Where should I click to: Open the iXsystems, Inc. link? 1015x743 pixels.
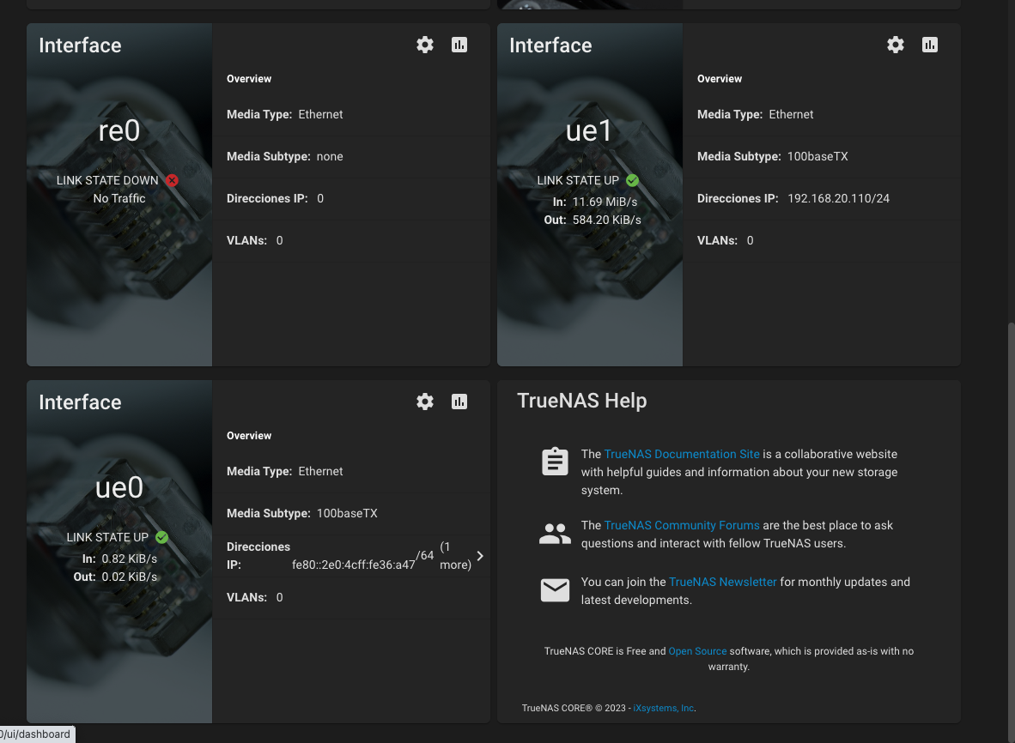(x=664, y=708)
